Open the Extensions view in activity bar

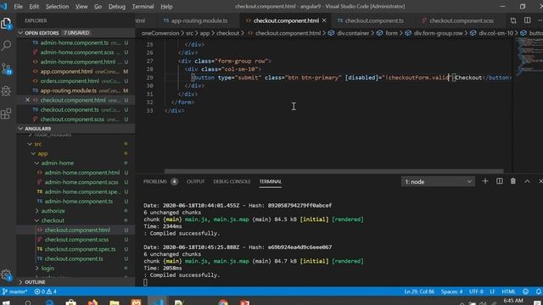point(6,114)
